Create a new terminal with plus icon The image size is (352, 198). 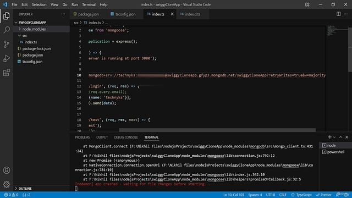click(329, 137)
